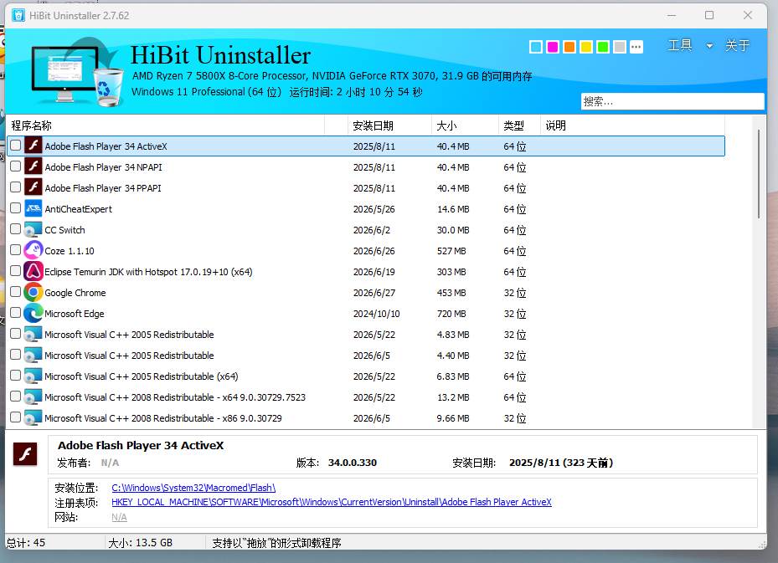Click the 2024/10/10 install date cell
The width and height of the screenshot is (778, 563).
click(x=376, y=314)
